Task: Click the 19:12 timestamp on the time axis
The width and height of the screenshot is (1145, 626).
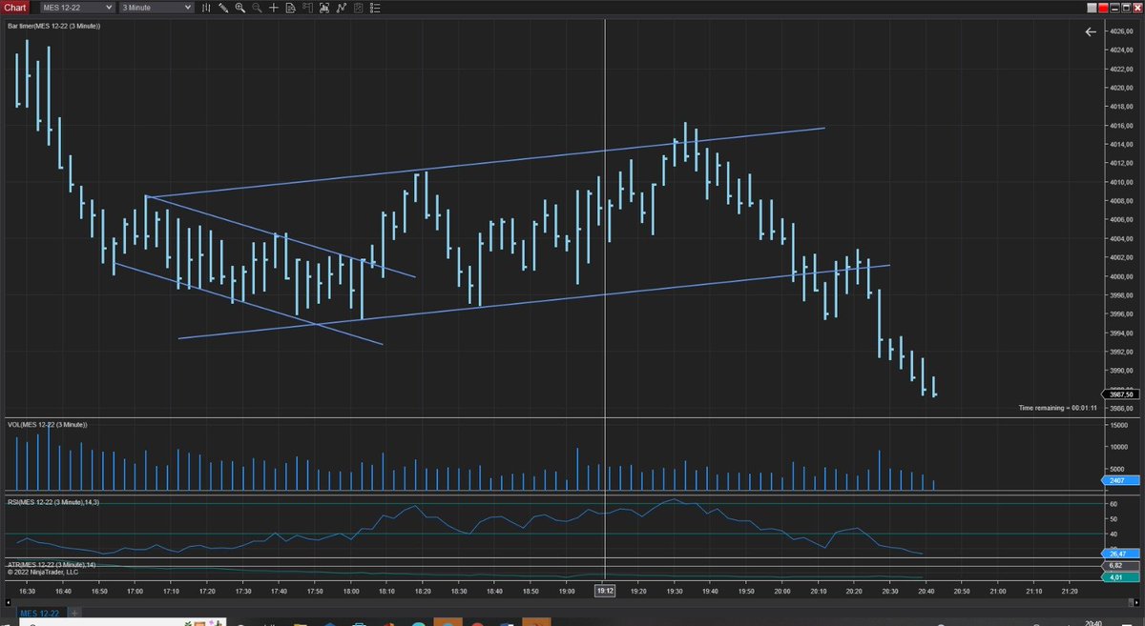Action: click(606, 591)
